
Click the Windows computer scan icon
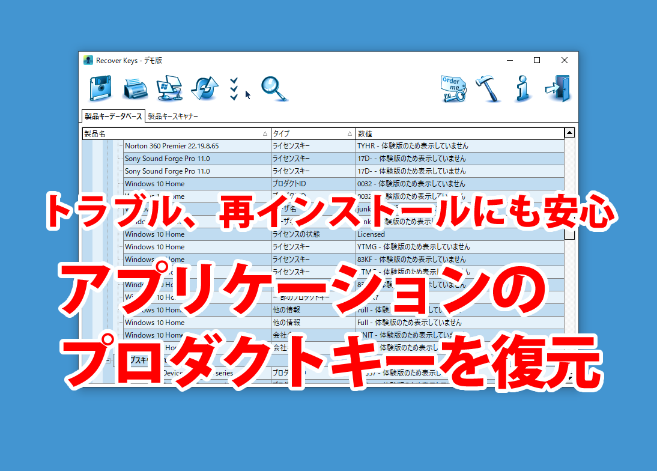[x=169, y=89]
